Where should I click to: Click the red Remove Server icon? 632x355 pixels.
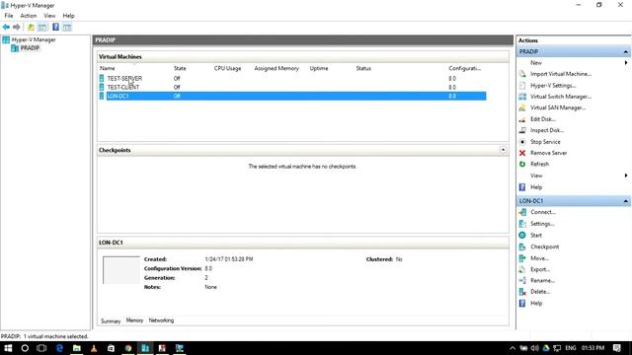click(x=522, y=153)
